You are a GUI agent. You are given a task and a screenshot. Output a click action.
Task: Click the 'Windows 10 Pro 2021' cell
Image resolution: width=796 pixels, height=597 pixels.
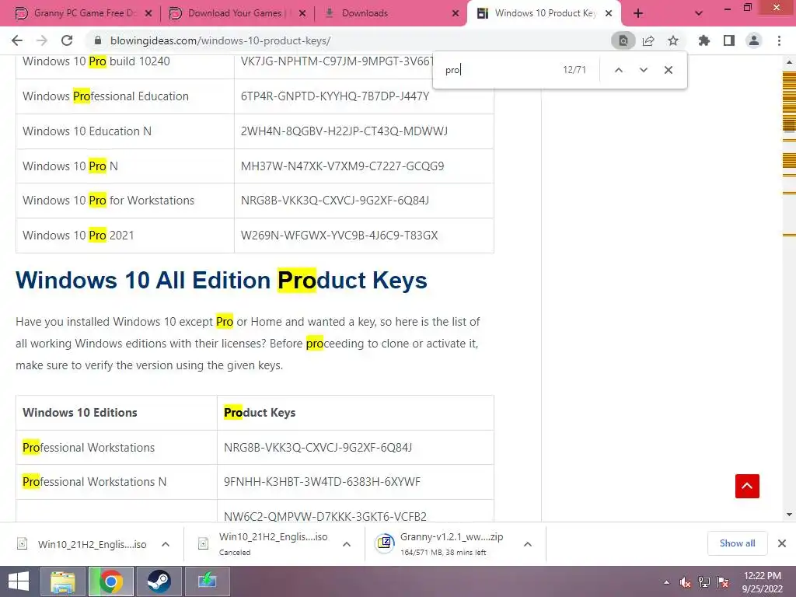[125, 236]
